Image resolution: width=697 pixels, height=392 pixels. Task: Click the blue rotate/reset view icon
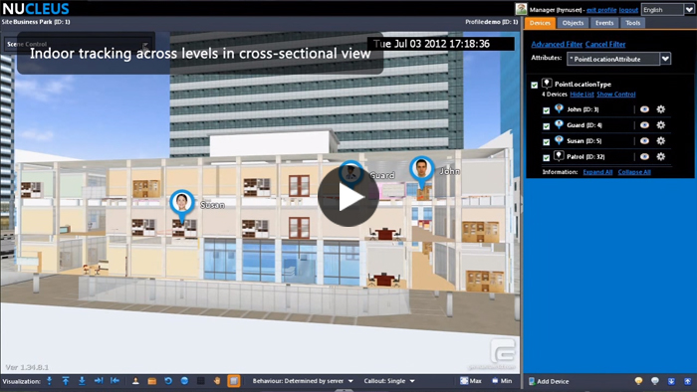pos(168,381)
